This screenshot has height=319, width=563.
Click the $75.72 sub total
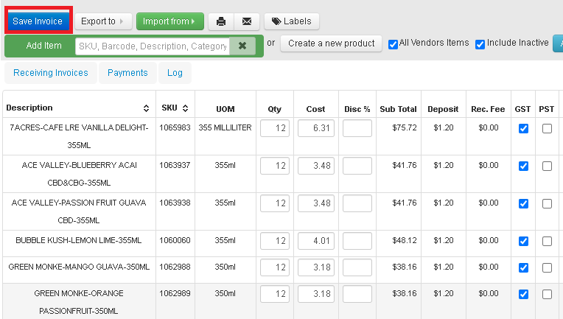coord(405,127)
